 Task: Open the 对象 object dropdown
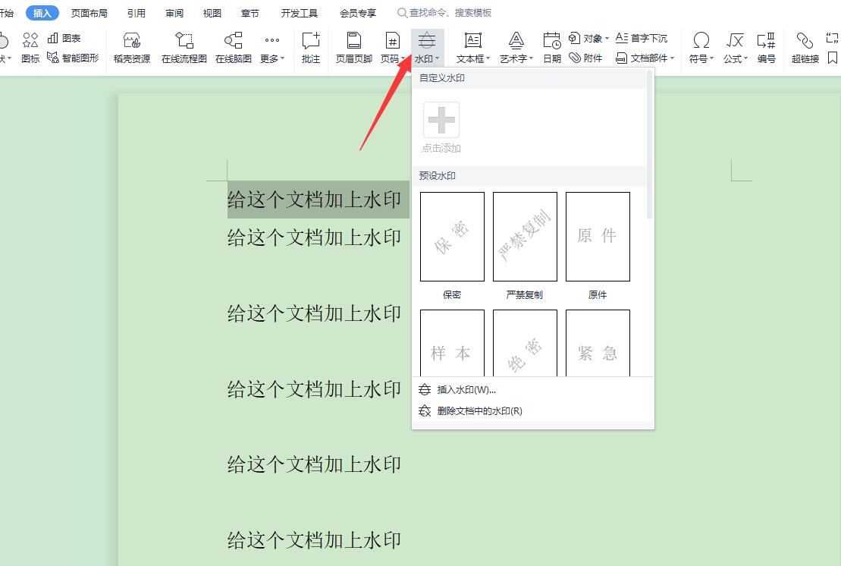point(591,37)
